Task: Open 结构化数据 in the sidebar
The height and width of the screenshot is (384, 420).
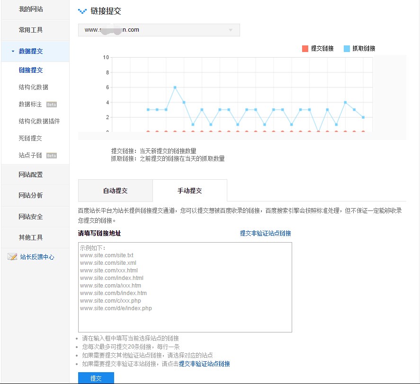Action: pyautogui.click(x=33, y=87)
